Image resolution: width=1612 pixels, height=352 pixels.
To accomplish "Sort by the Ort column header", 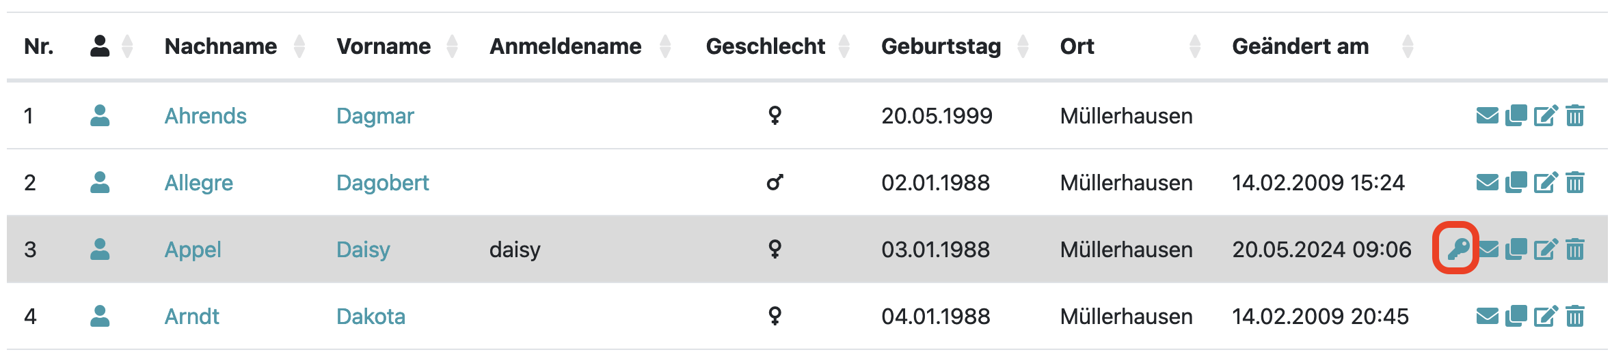I will (1077, 46).
